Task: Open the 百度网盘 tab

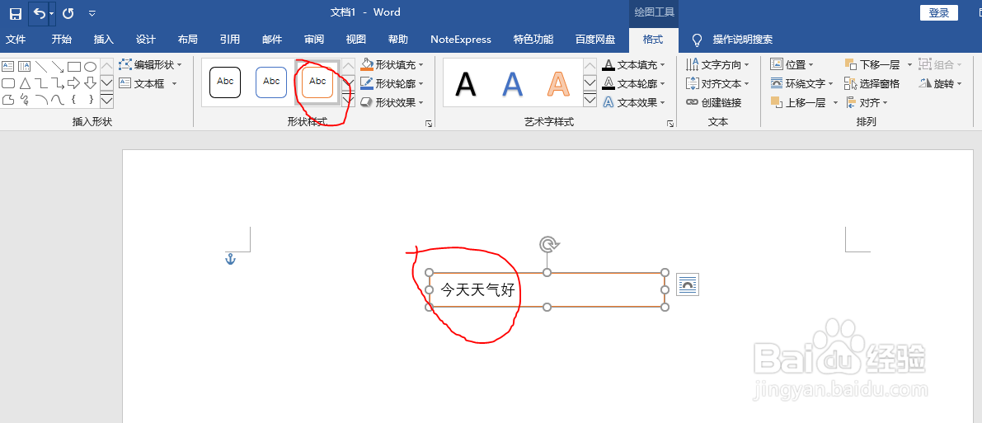Action: (595, 40)
